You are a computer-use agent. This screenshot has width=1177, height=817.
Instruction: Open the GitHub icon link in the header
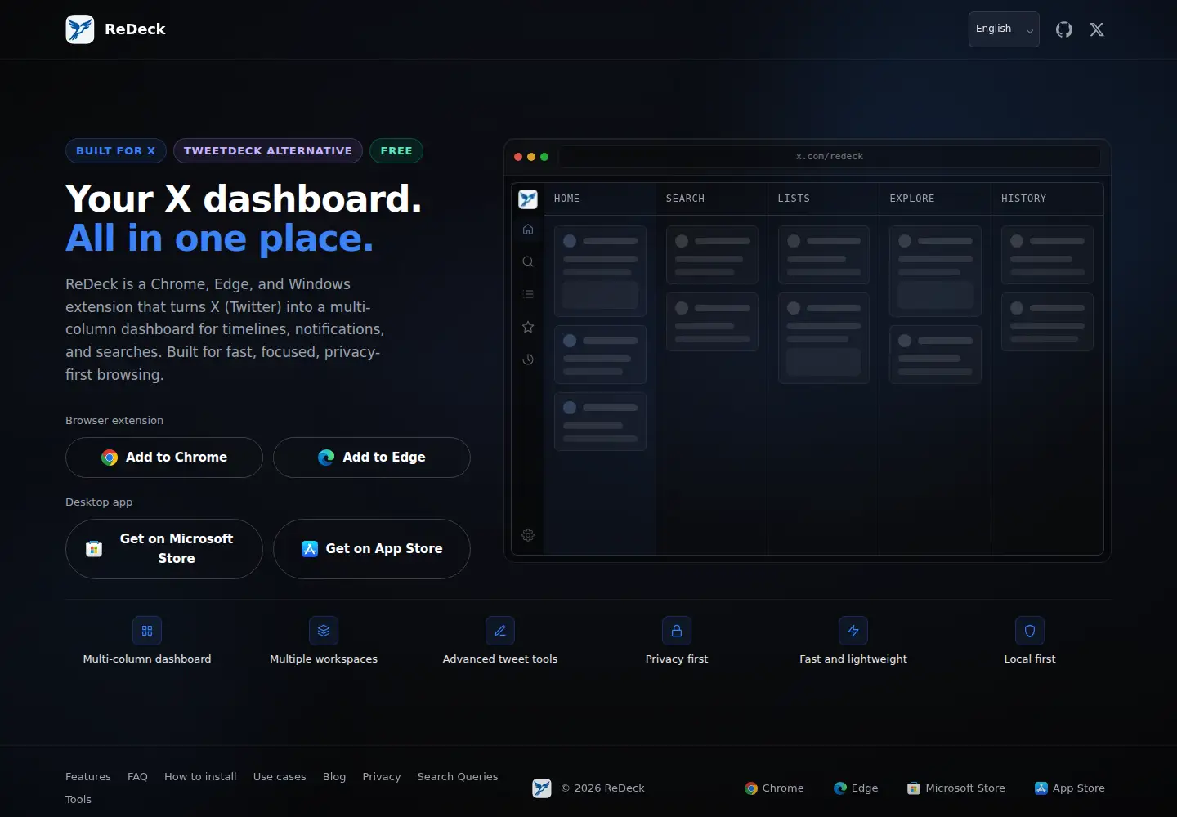pyautogui.click(x=1064, y=29)
